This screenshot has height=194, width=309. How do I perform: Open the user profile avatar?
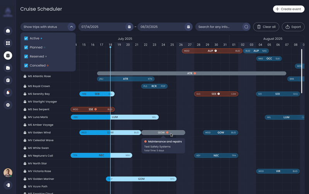coord(8,173)
